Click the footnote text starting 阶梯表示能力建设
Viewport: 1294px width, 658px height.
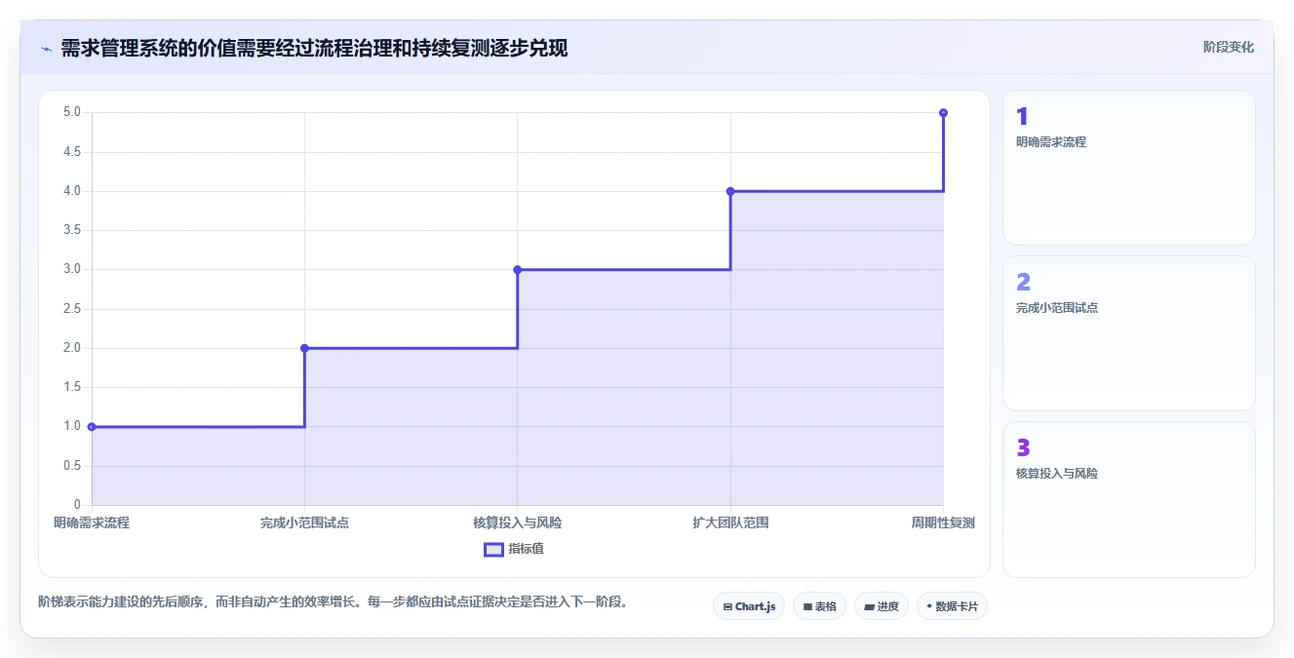(333, 601)
